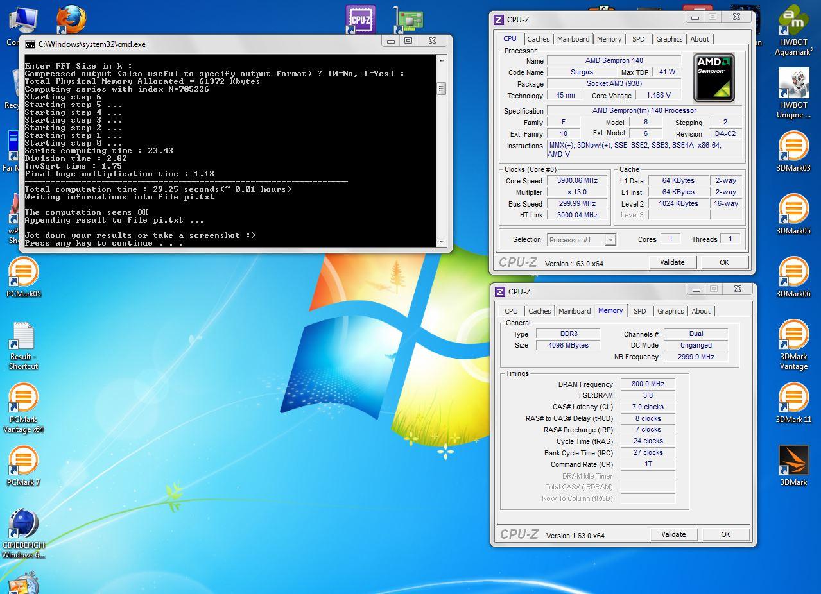Open the 3DMark 11 shortcut

click(x=793, y=403)
